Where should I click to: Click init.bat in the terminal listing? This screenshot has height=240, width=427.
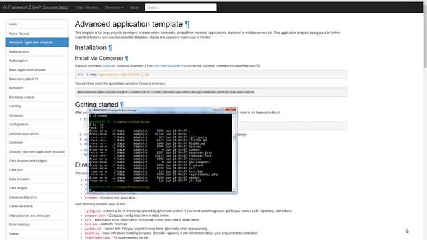click(196, 171)
